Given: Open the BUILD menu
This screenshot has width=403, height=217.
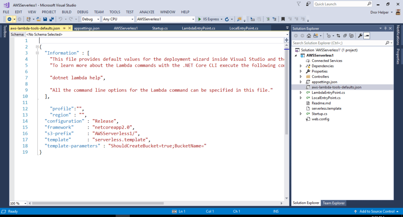Looking at the screenshot, I should (x=66, y=12).
